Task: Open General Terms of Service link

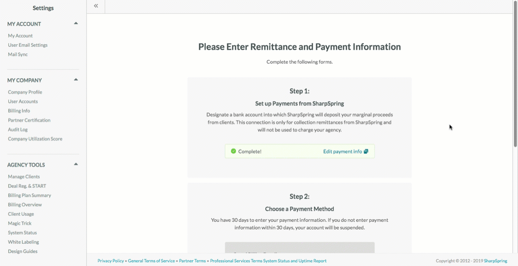Action: tap(151, 261)
